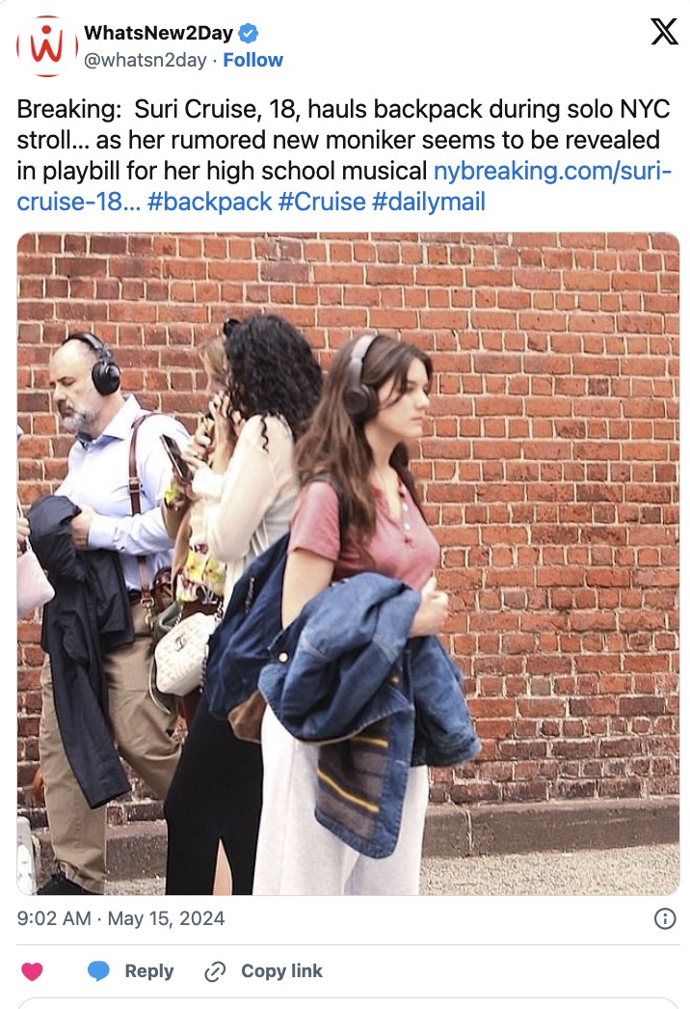Open the #dailymail hashtag
The width and height of the screenshot is (690, 1009).
click(x=428, y=202)
